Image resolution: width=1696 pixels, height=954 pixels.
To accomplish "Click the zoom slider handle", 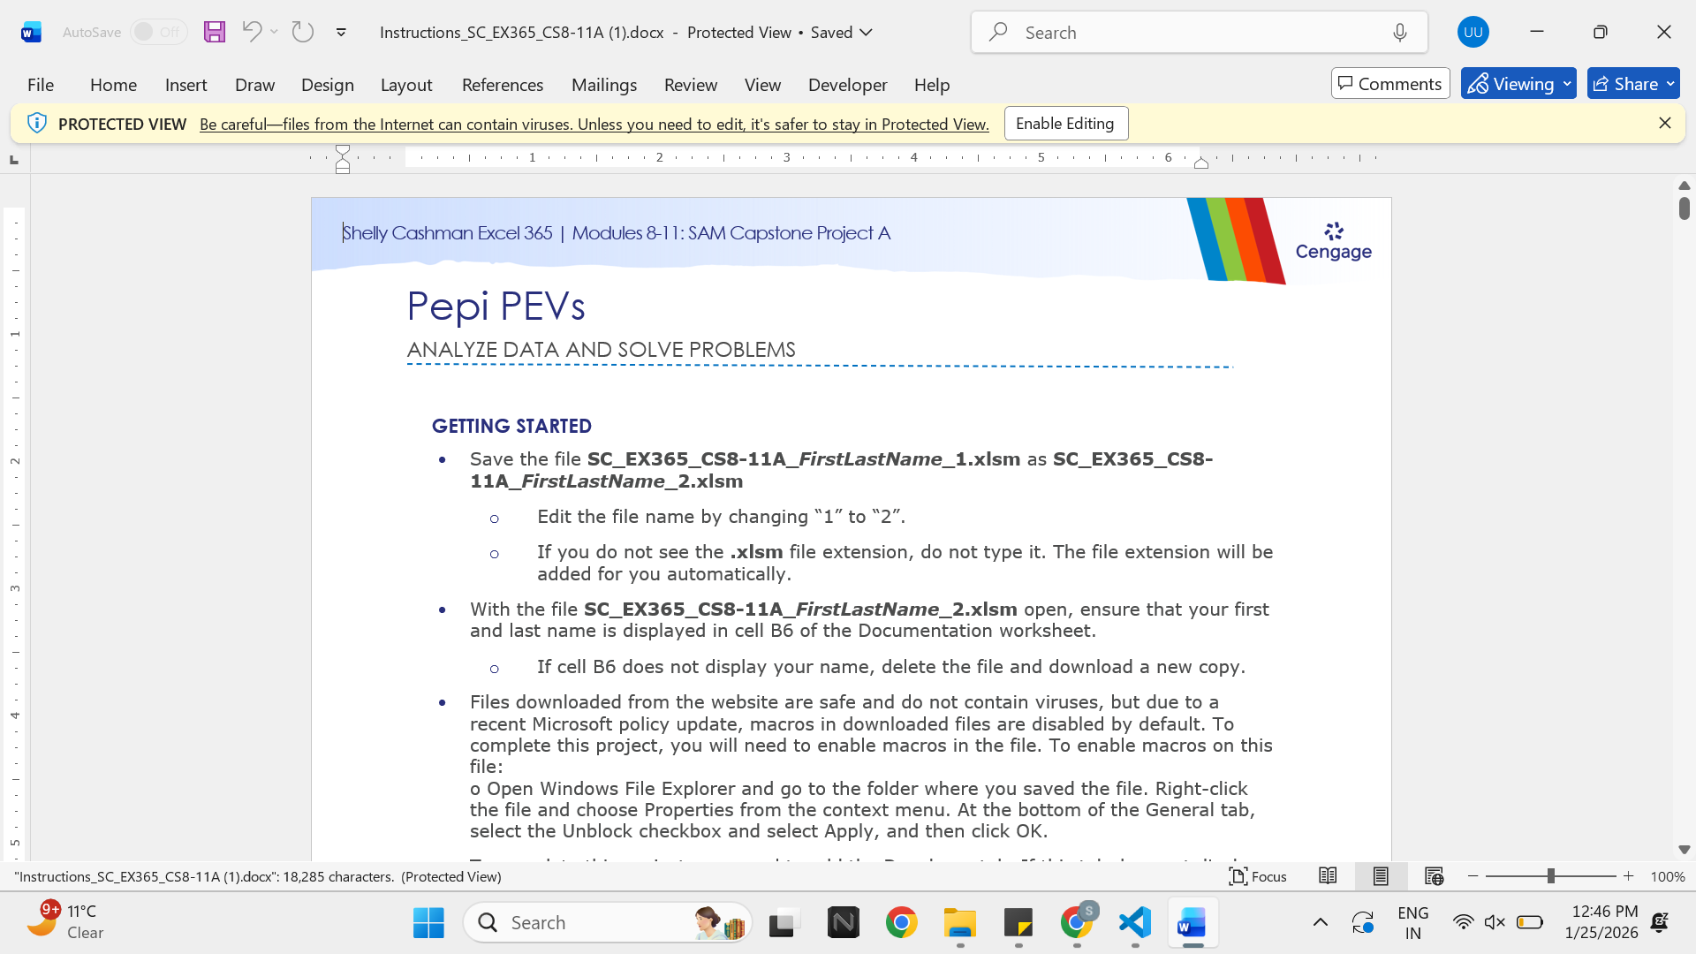I will 1550,876.
